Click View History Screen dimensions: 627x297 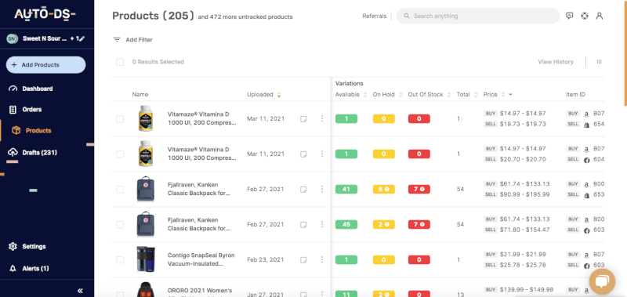(x=556, y=62)
